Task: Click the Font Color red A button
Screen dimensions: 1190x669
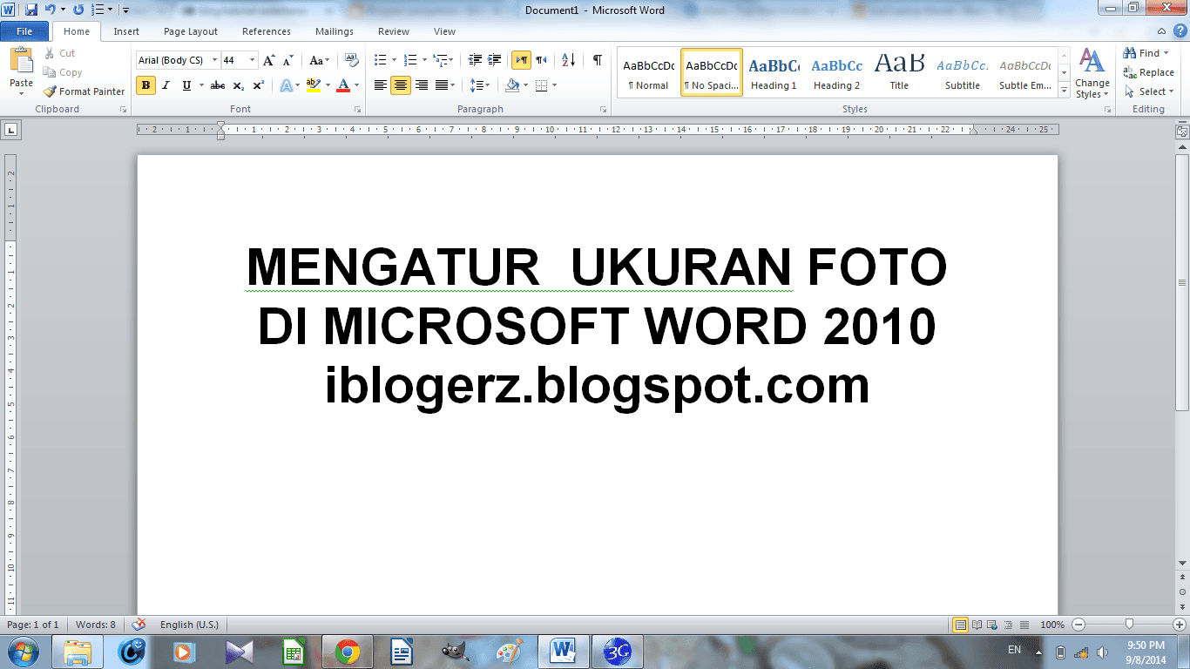Action: pyautogui.click(x=343, y=85)
